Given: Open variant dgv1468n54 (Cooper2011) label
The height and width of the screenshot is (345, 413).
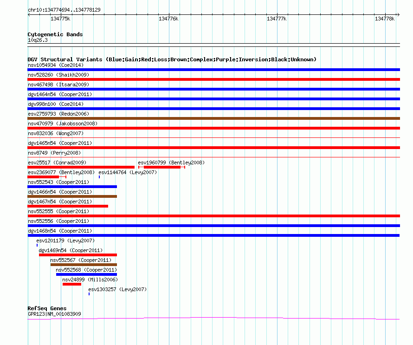Looking at the screenshot, I should point(60,231).
